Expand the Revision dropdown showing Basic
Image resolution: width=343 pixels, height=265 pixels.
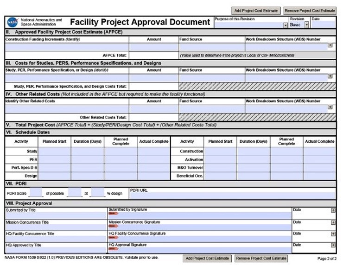pos(306,25)
